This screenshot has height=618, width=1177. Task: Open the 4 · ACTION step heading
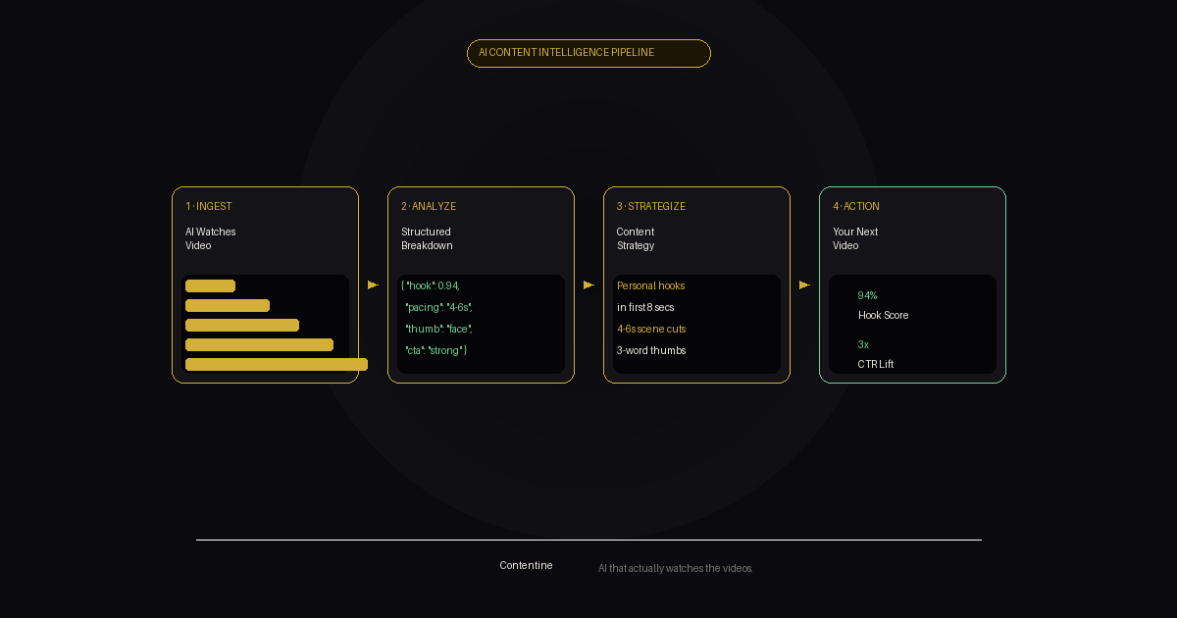coord(856,207)
